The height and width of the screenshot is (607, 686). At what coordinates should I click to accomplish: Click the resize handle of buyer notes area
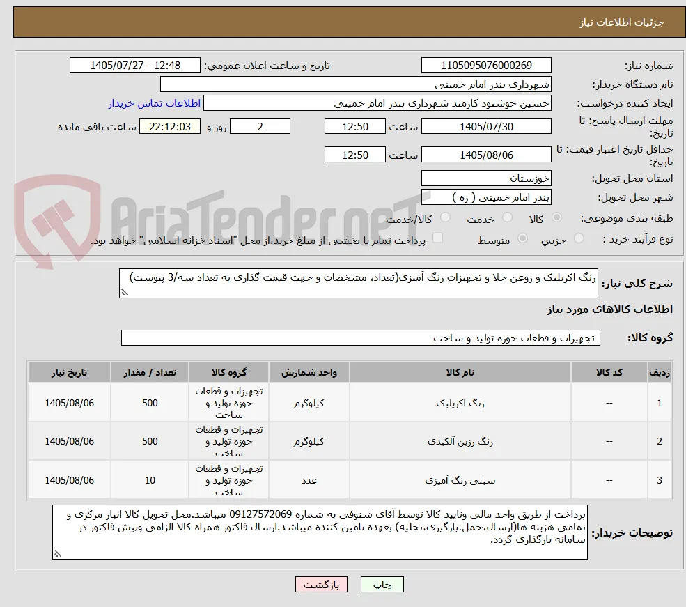coord(58,554)
